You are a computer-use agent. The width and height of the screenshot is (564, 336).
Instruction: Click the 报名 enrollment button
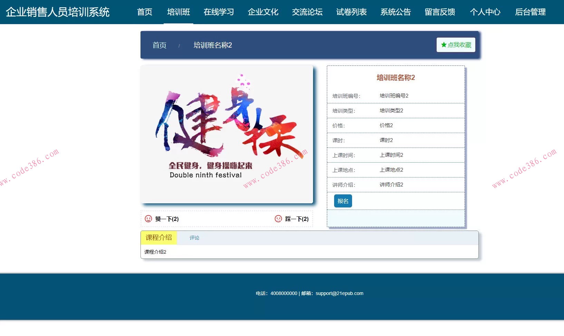(342, 201)
